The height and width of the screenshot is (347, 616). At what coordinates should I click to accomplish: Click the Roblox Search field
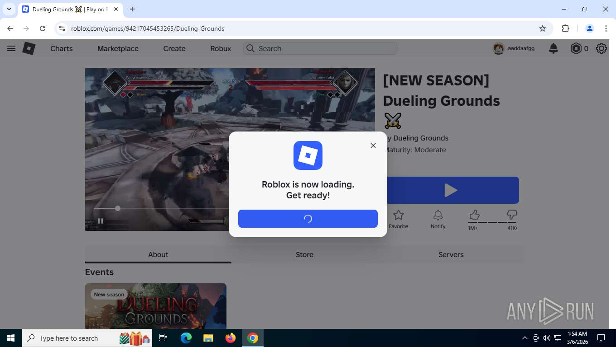click(x=320, y=48)
